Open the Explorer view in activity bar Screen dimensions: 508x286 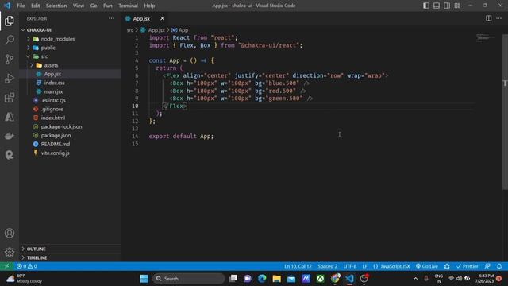coord(10,21)
